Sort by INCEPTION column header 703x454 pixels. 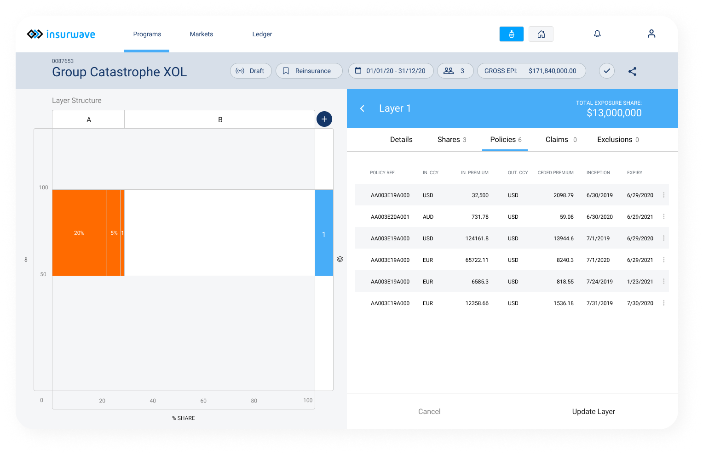coord(598,173)
